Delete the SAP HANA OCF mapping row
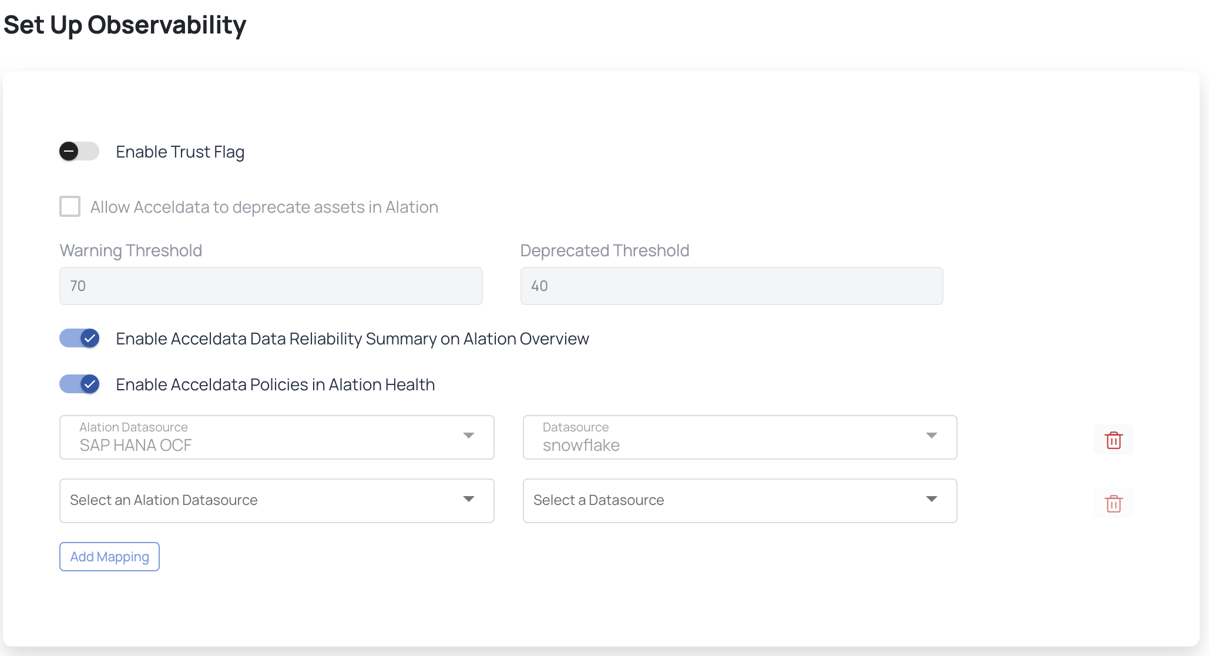 click(1113, 440)
